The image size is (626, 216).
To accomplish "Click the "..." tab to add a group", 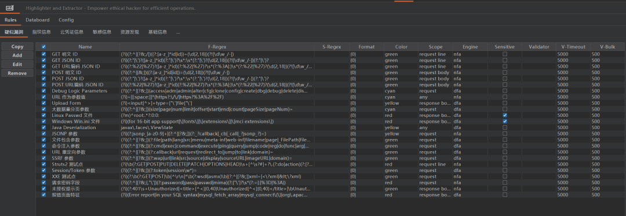I will pos(178,32).
